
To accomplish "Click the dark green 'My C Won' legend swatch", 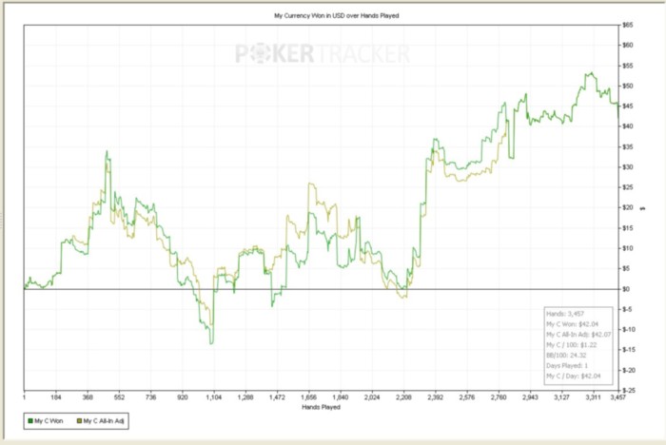I will click(x=30, y=421).
